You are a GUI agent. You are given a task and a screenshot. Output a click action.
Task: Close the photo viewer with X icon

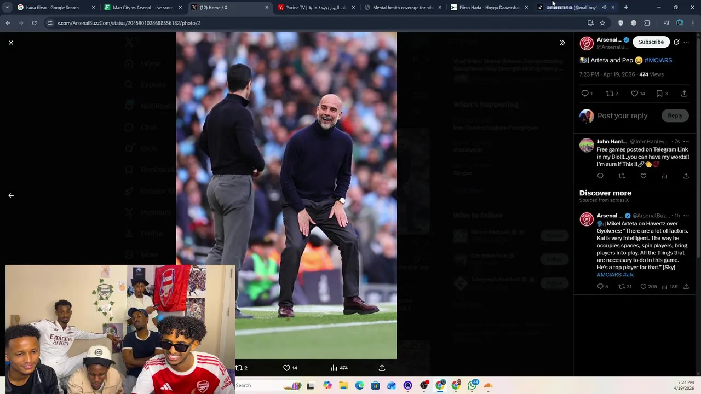coord(11,43)
